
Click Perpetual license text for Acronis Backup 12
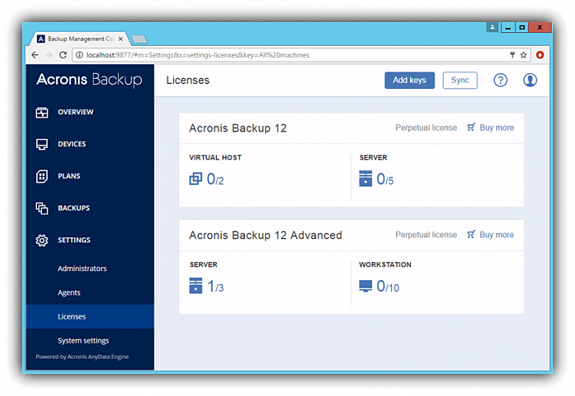[426, 127]
